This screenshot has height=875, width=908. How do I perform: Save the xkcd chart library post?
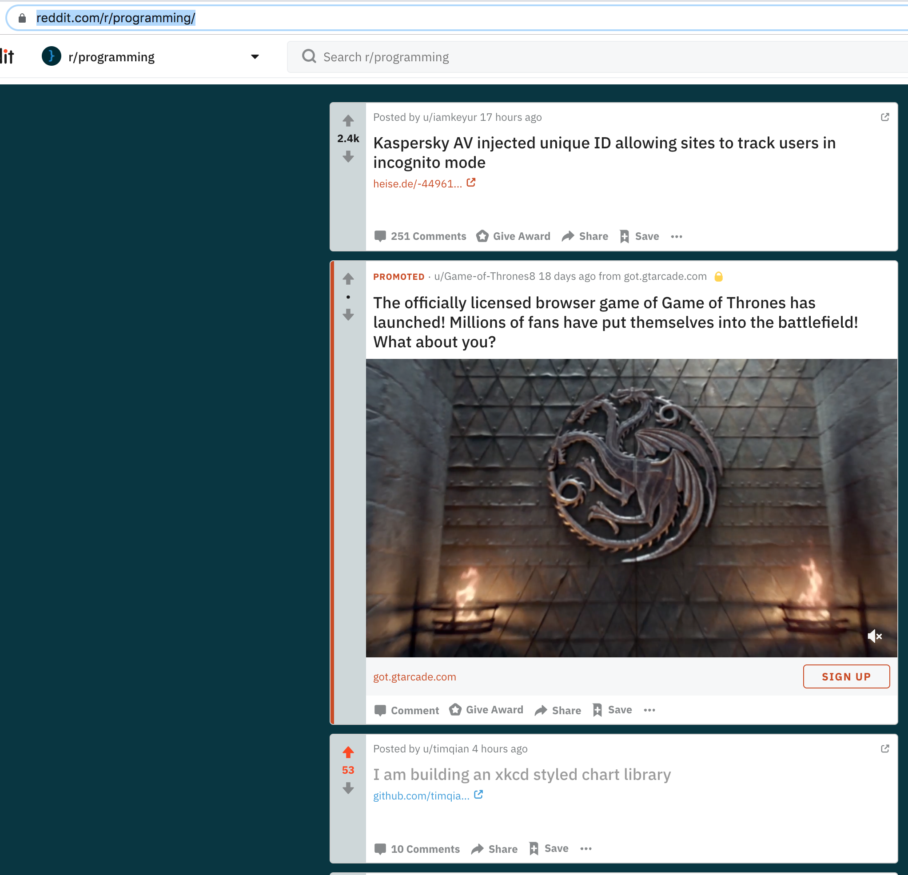point(549,849)
